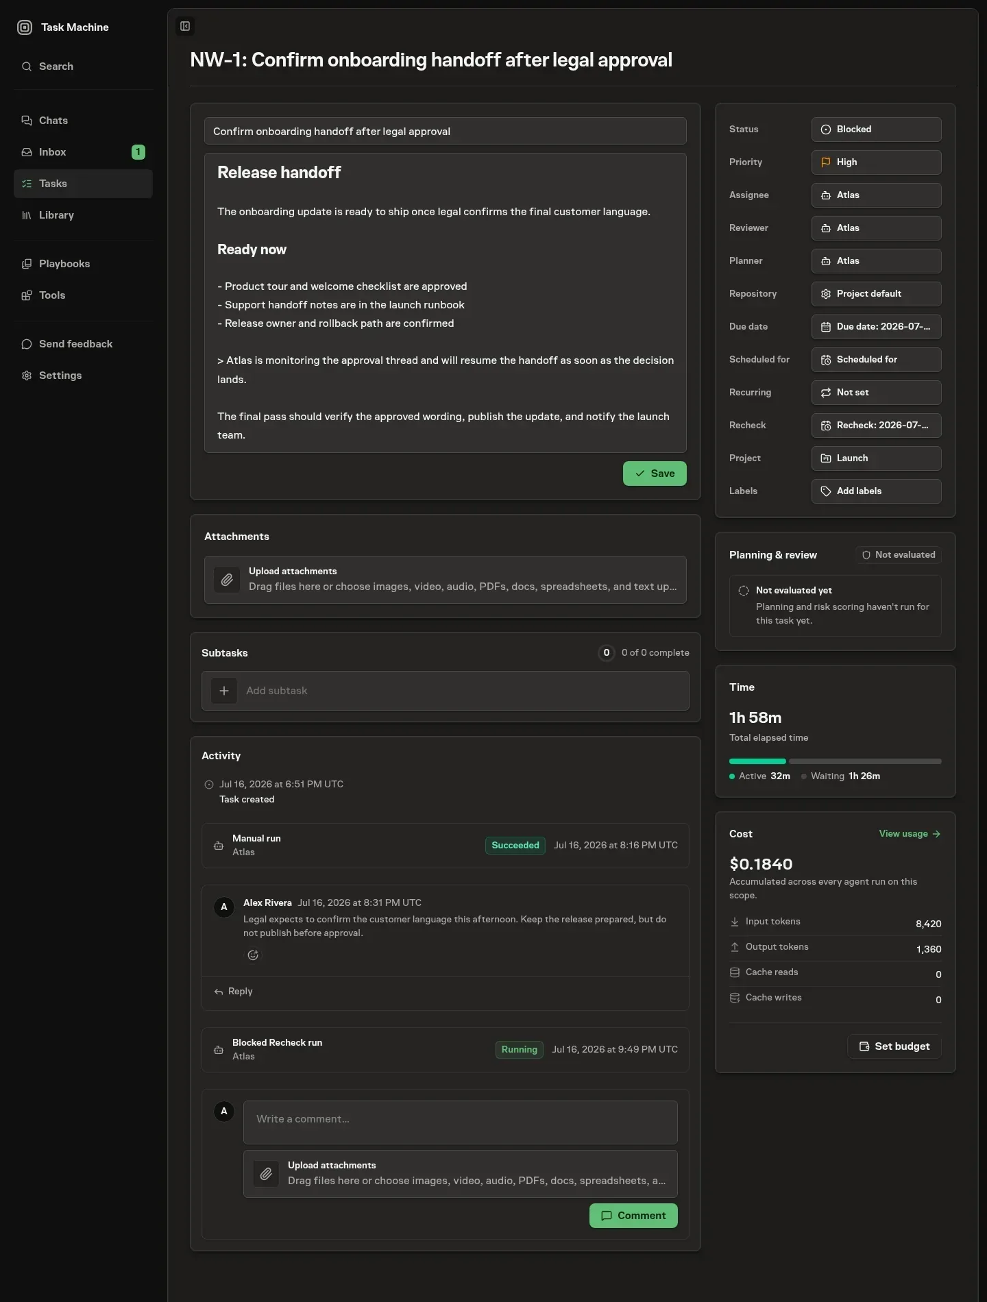Open the Planner dropdown

[x=876, y=261]
